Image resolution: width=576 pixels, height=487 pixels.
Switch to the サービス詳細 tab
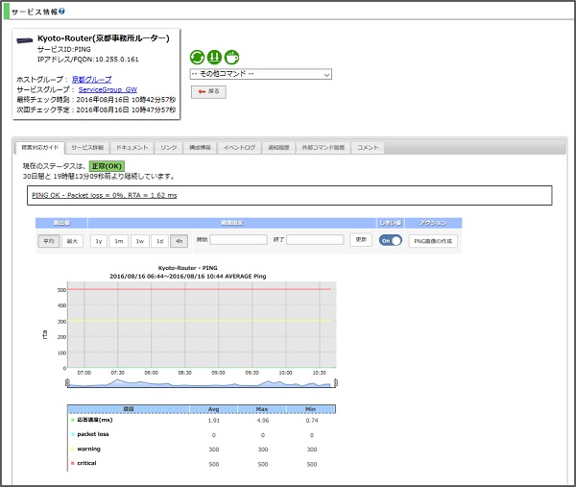pyautogui.click(x=87, y=148)
